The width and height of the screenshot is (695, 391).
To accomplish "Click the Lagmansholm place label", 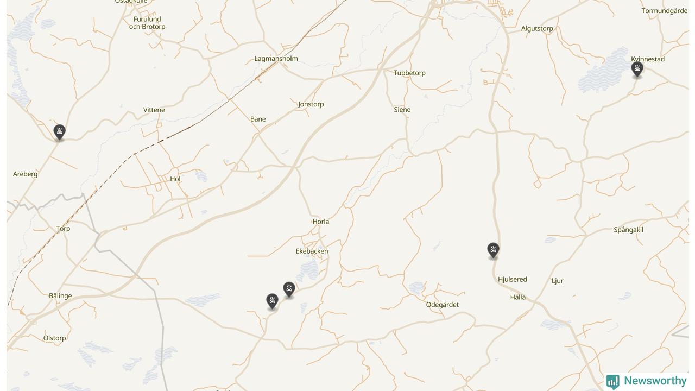I will tap(276, 59).
